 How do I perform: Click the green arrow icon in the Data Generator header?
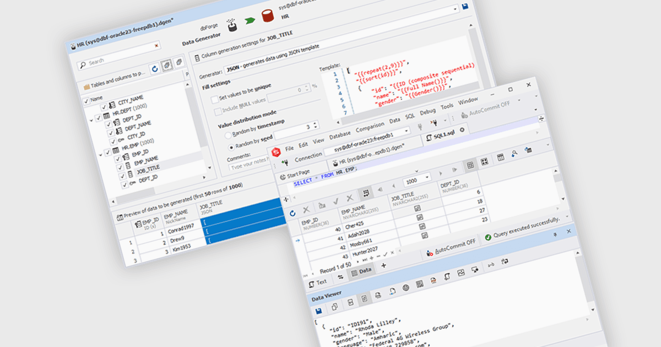[x=251, y=21]
